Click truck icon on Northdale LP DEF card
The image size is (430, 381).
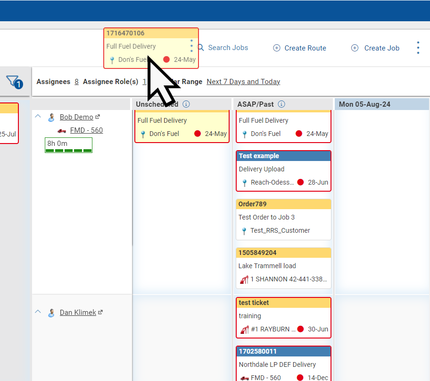point(244,378)
